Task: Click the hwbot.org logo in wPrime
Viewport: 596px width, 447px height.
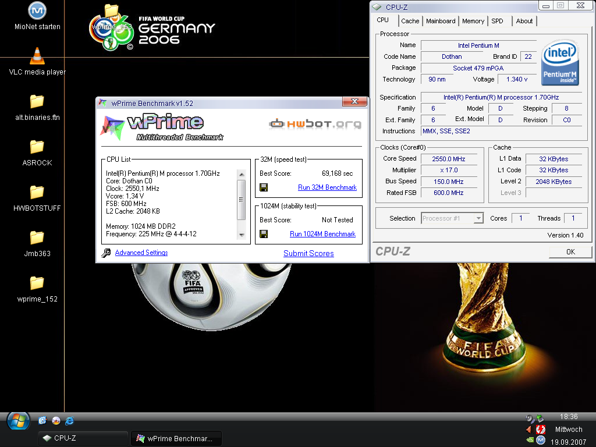Action: [315, 124]
